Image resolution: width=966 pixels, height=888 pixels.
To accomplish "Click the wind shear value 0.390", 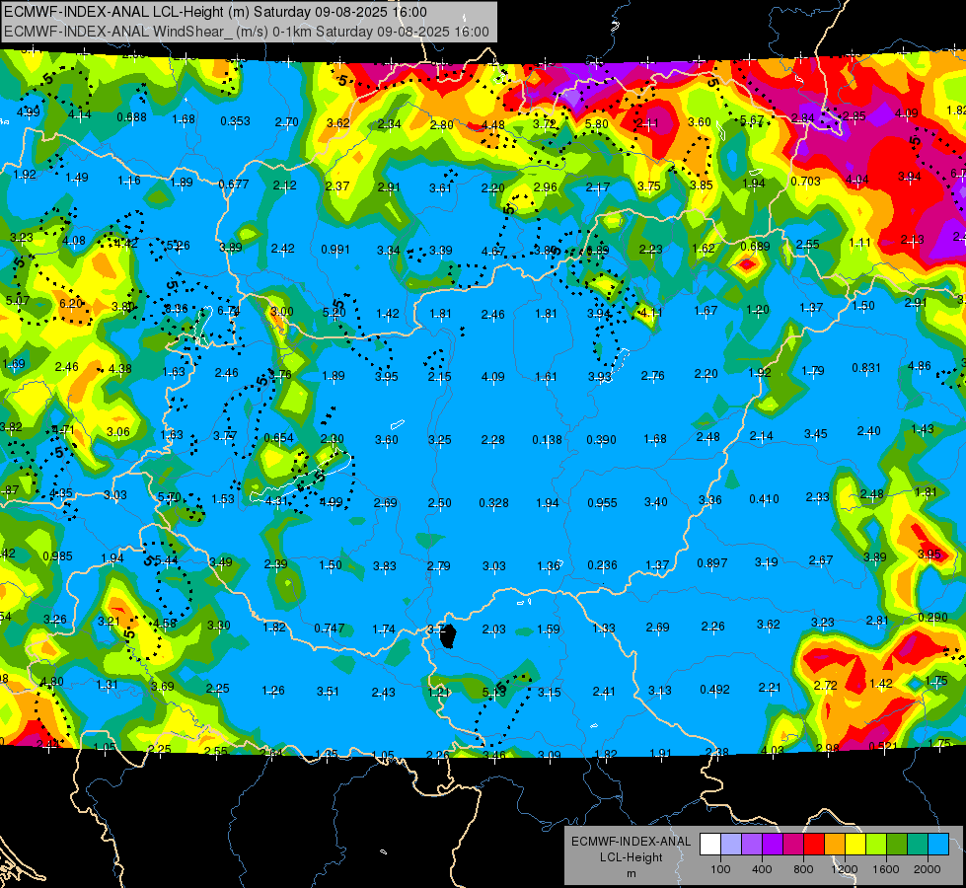I will pos(601,440).
